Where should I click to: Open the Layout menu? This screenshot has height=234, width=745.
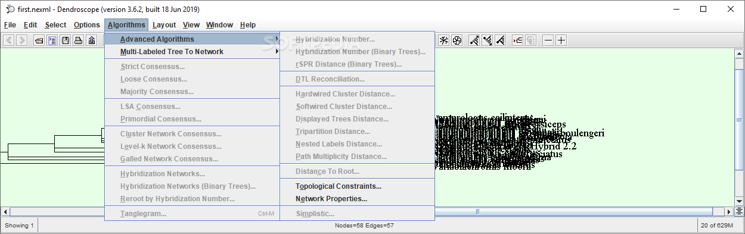(x=164, y=25)
